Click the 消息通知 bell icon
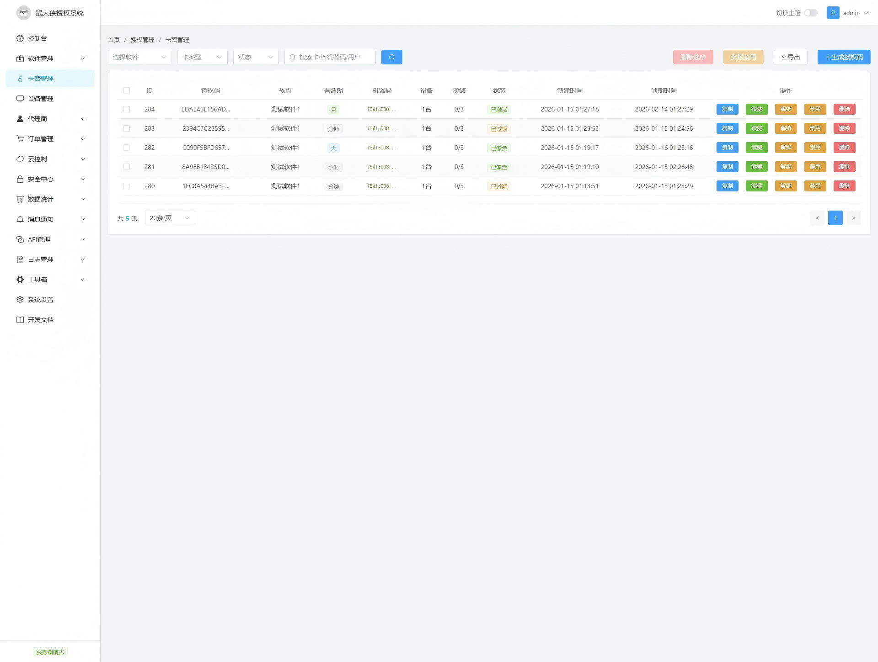878x662 pixels. 20,219
